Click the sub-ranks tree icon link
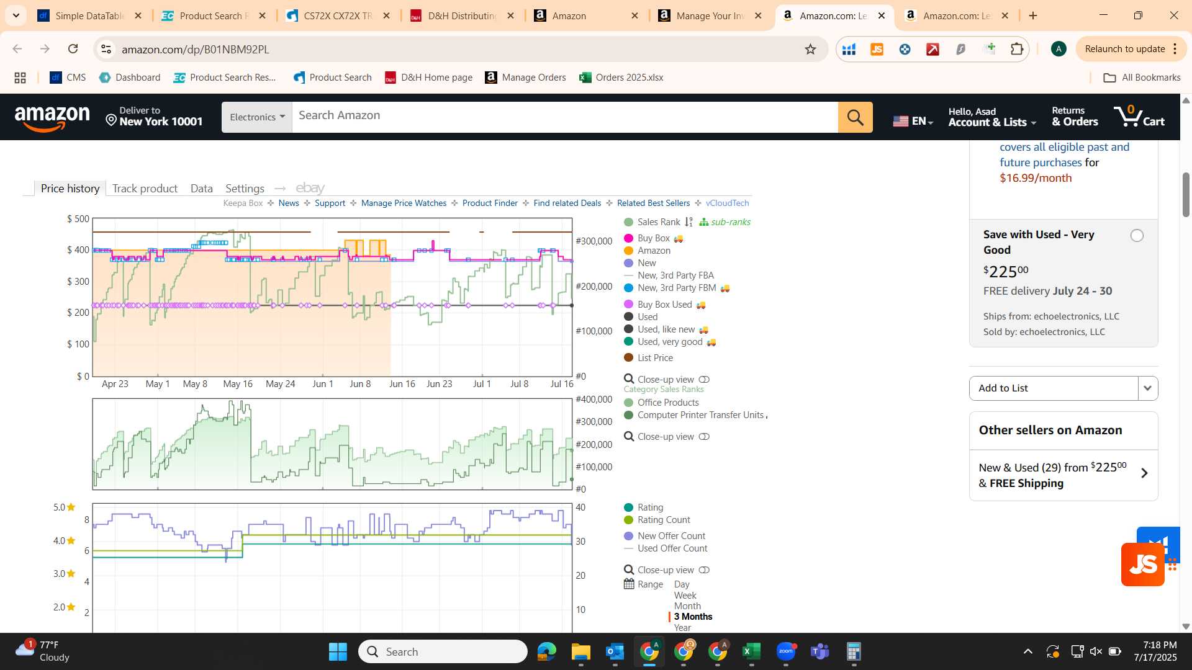This screenshot has height=670, width=1192. 725,222
